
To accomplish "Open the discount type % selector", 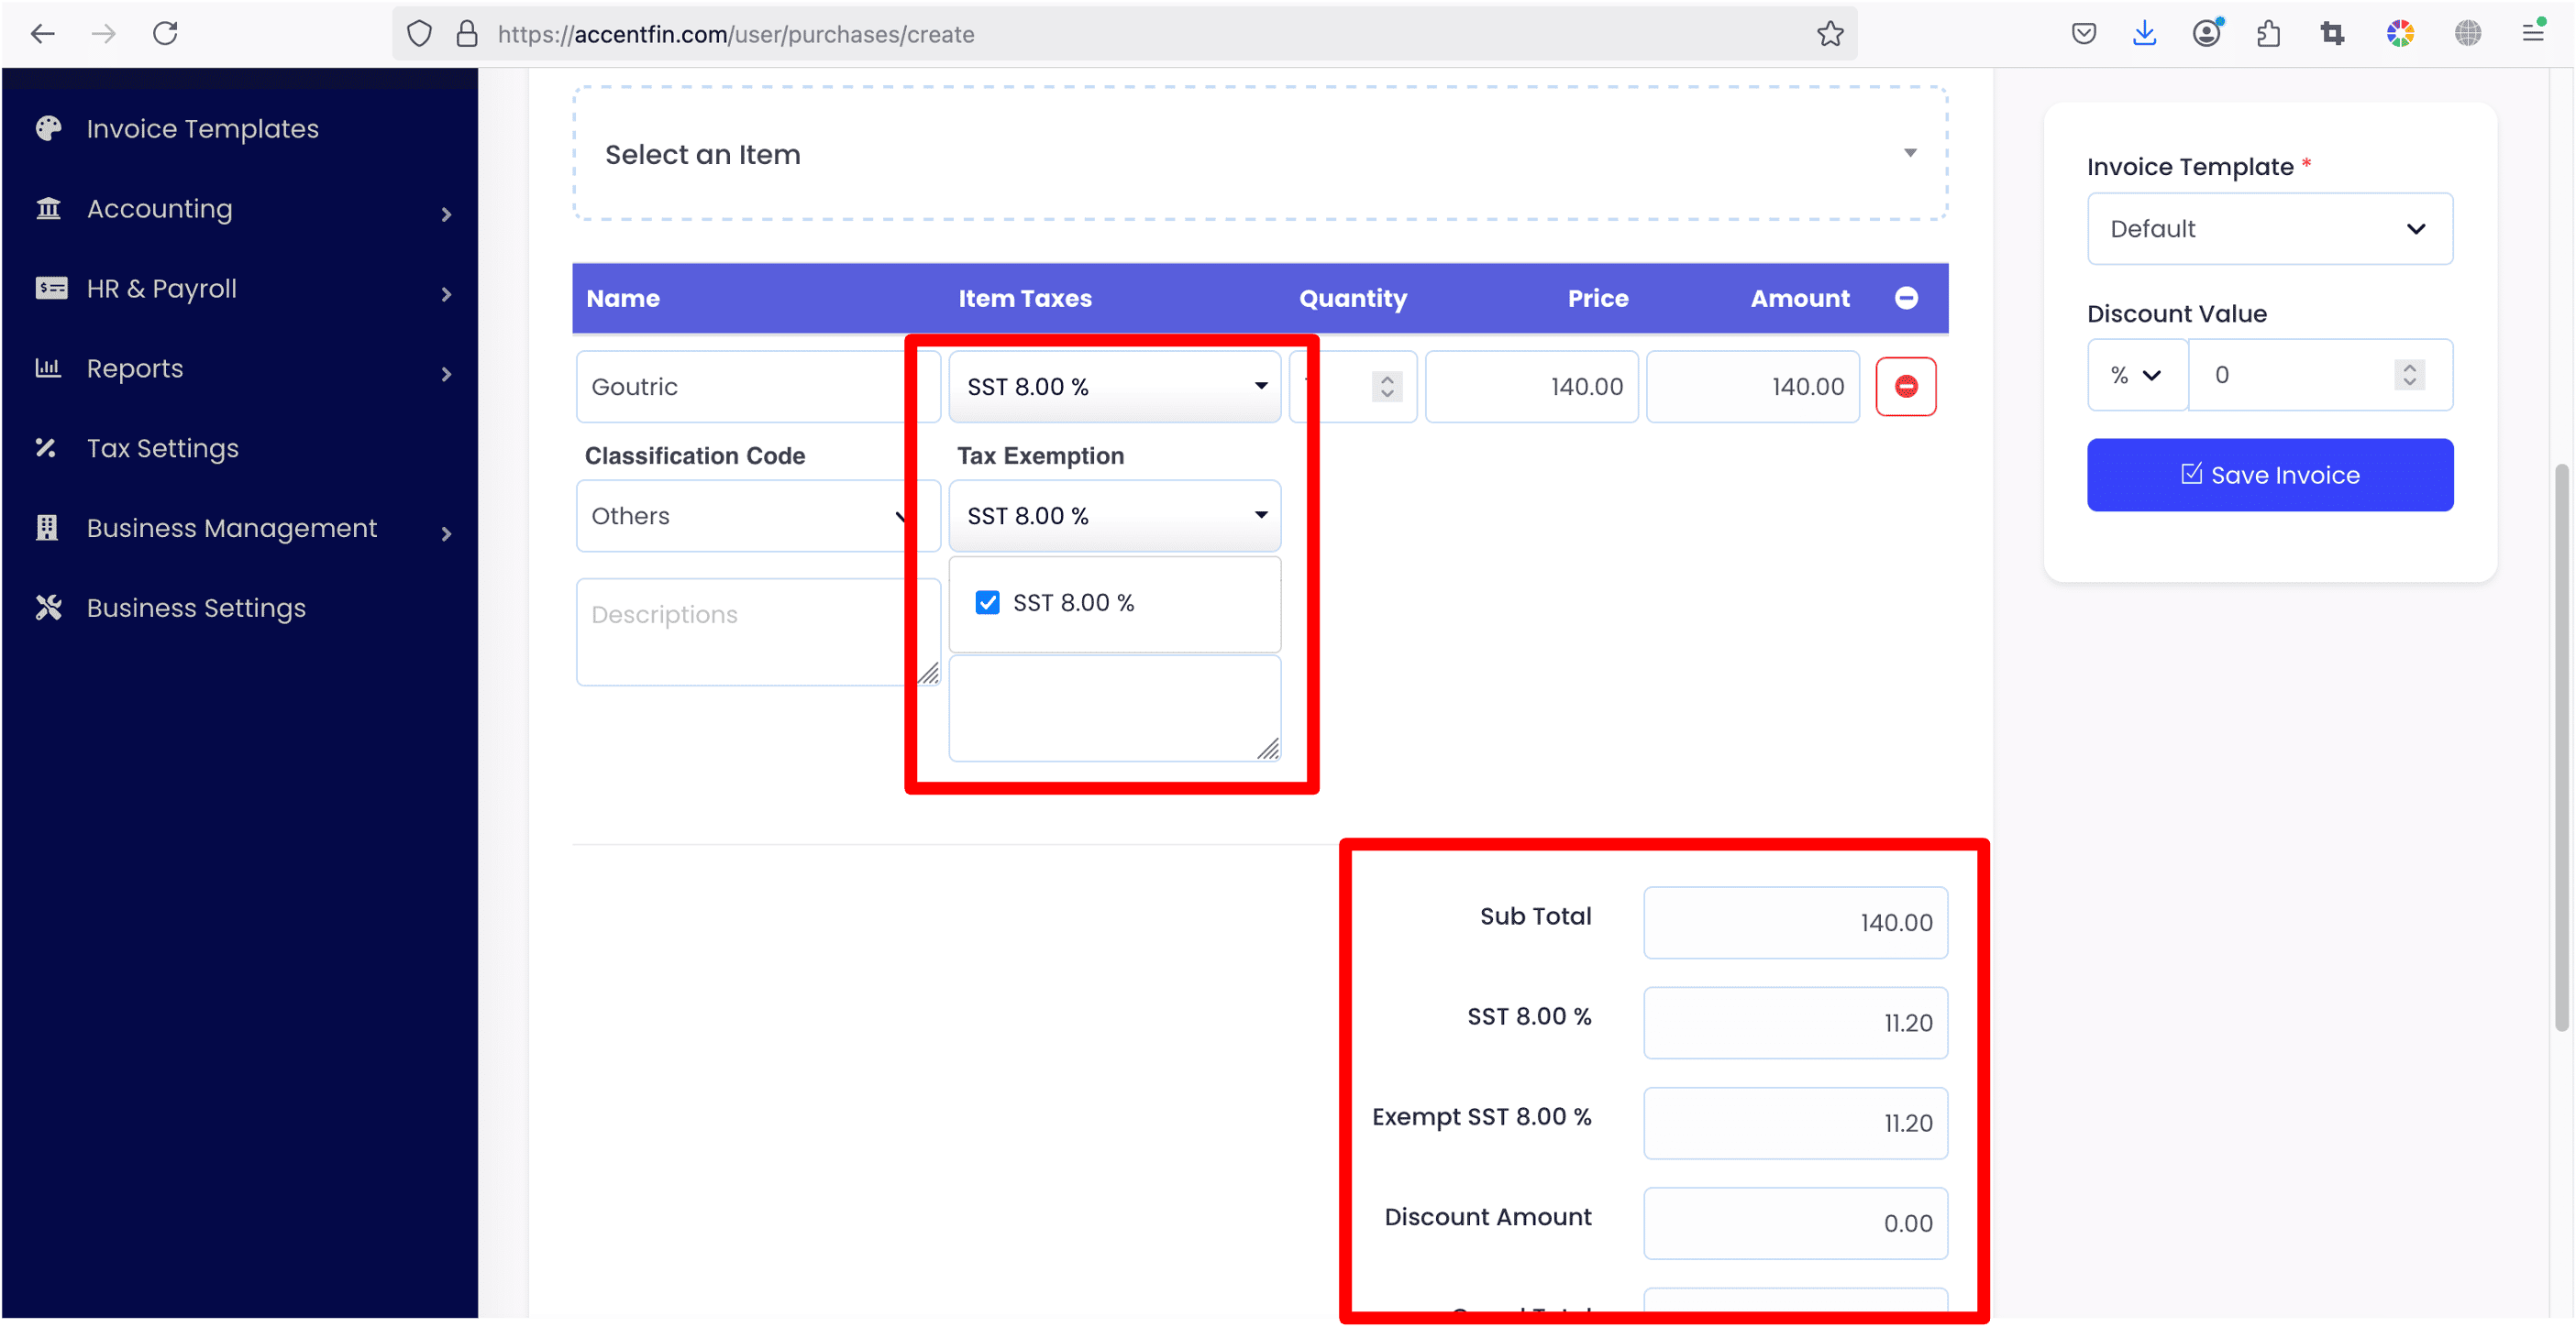I will [2136, 375].
